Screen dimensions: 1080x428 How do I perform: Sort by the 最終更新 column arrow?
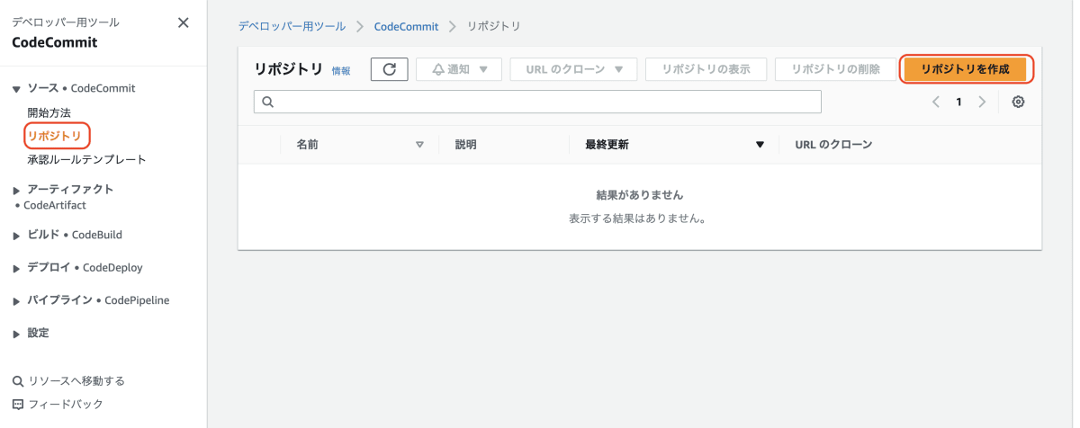760,145
